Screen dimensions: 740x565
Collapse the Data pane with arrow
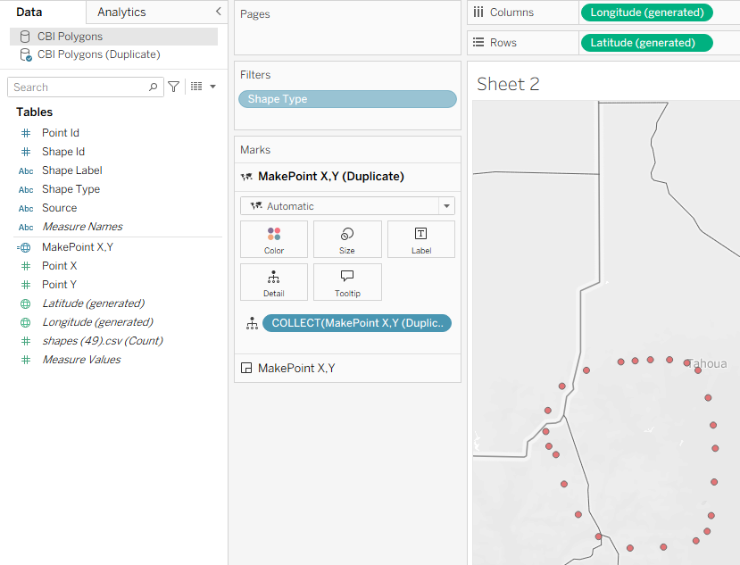(x=218, y=12)
